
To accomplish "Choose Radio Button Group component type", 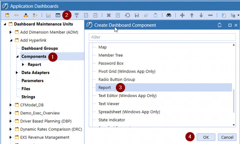I will (116, 80).
